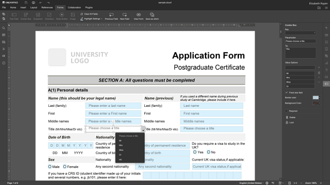The image size is (330, 185).
Task: Select Yes for visa requirement
Action: (x=195, y=152)
